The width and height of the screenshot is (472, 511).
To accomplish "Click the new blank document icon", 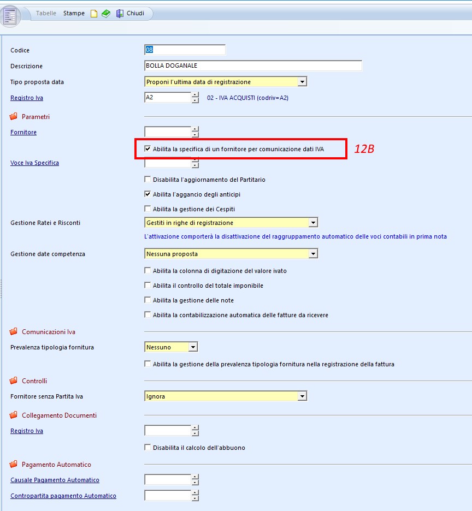I will (94, 13).
